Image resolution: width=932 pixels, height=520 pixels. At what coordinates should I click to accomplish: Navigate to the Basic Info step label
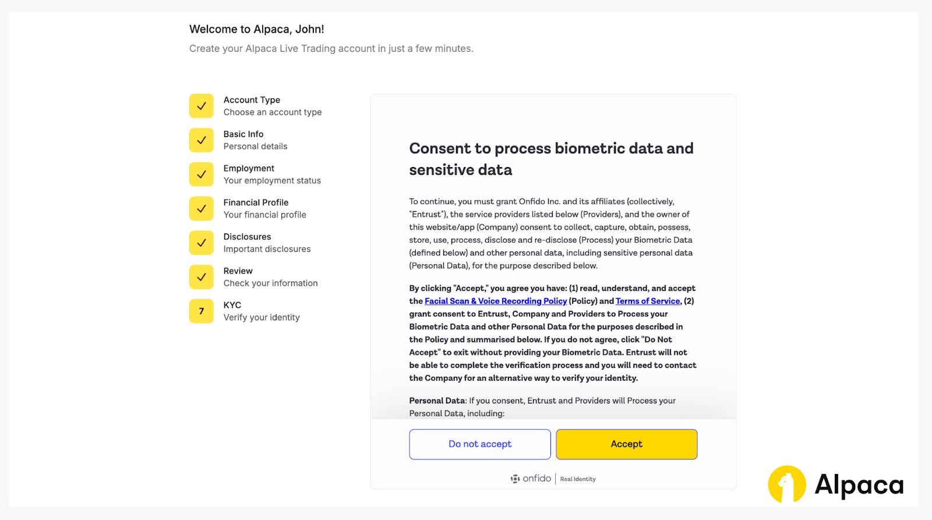243,135
